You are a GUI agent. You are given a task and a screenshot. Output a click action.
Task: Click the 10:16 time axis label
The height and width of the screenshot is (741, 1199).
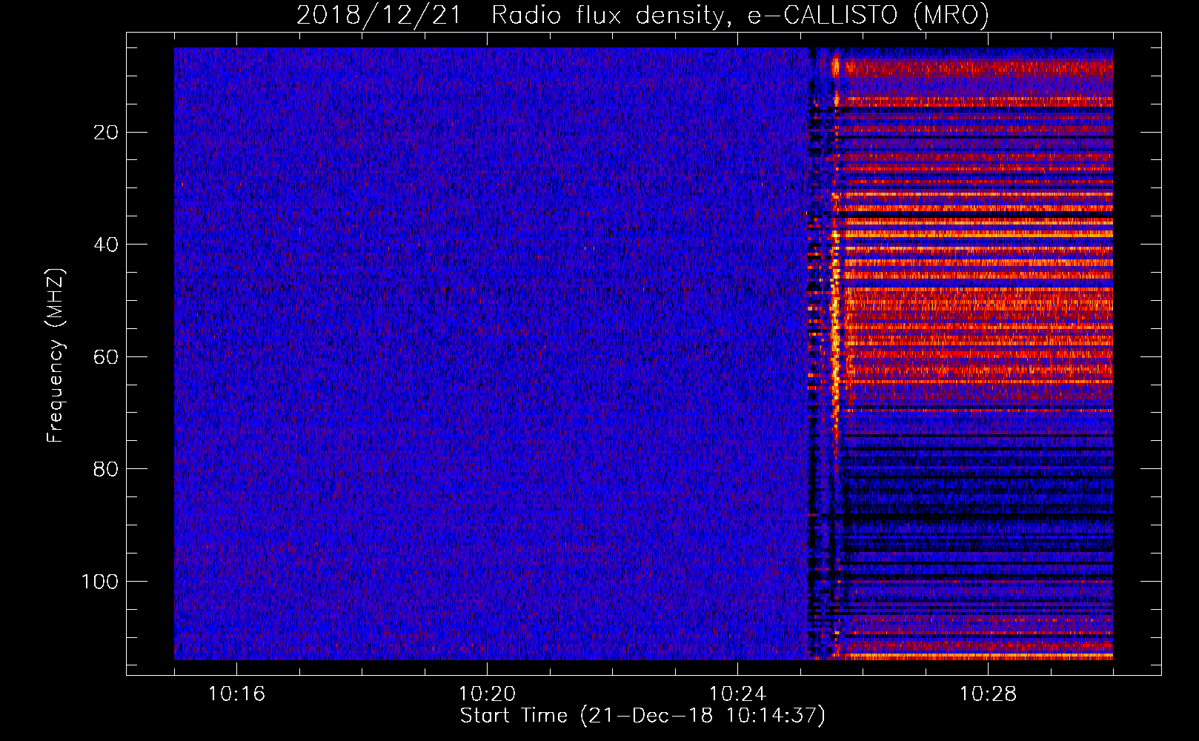pos(236,694)
